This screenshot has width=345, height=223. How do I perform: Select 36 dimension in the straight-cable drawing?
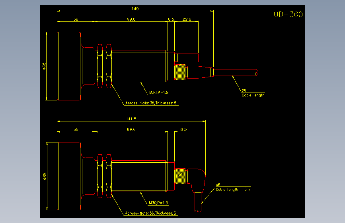point(76,19)
